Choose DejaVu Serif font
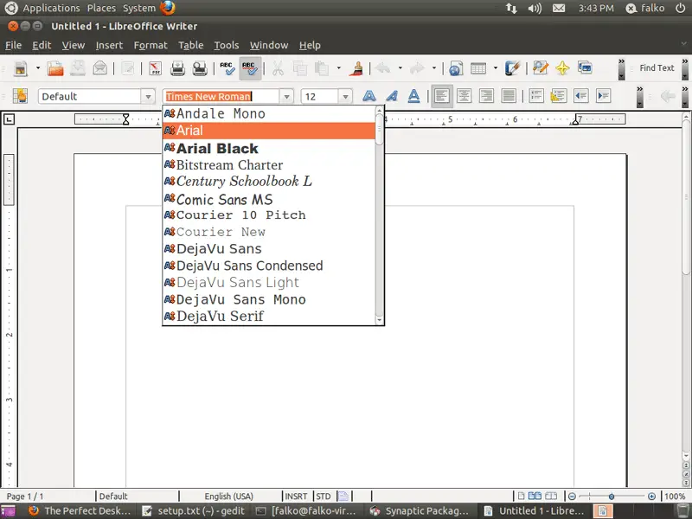The width and height of the screenshot is (692, 519). [269, 316]
